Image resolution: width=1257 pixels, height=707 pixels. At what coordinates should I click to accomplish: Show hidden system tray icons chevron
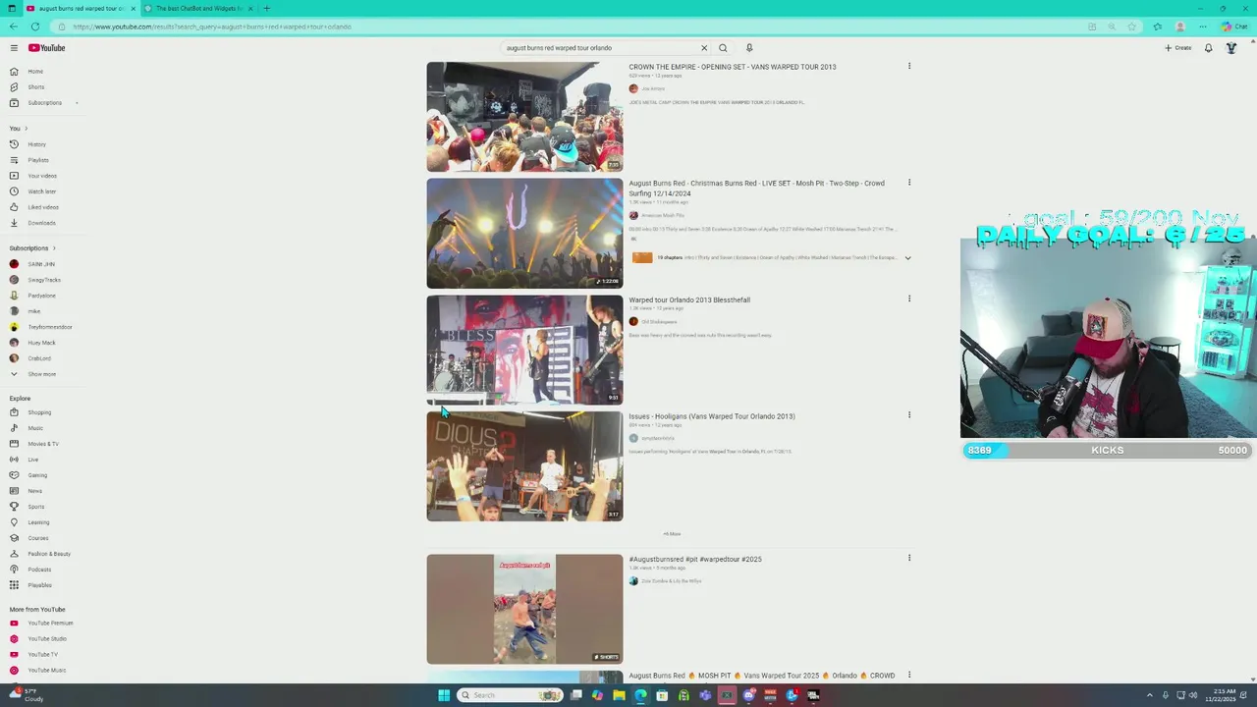click(1150, 695)
